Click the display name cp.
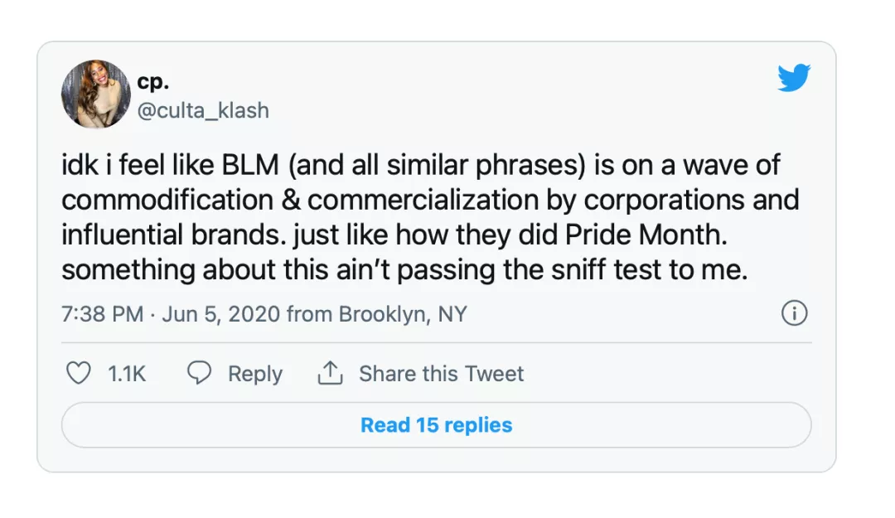This screenshot has width=895, height=518. click(x=153, y=81)
